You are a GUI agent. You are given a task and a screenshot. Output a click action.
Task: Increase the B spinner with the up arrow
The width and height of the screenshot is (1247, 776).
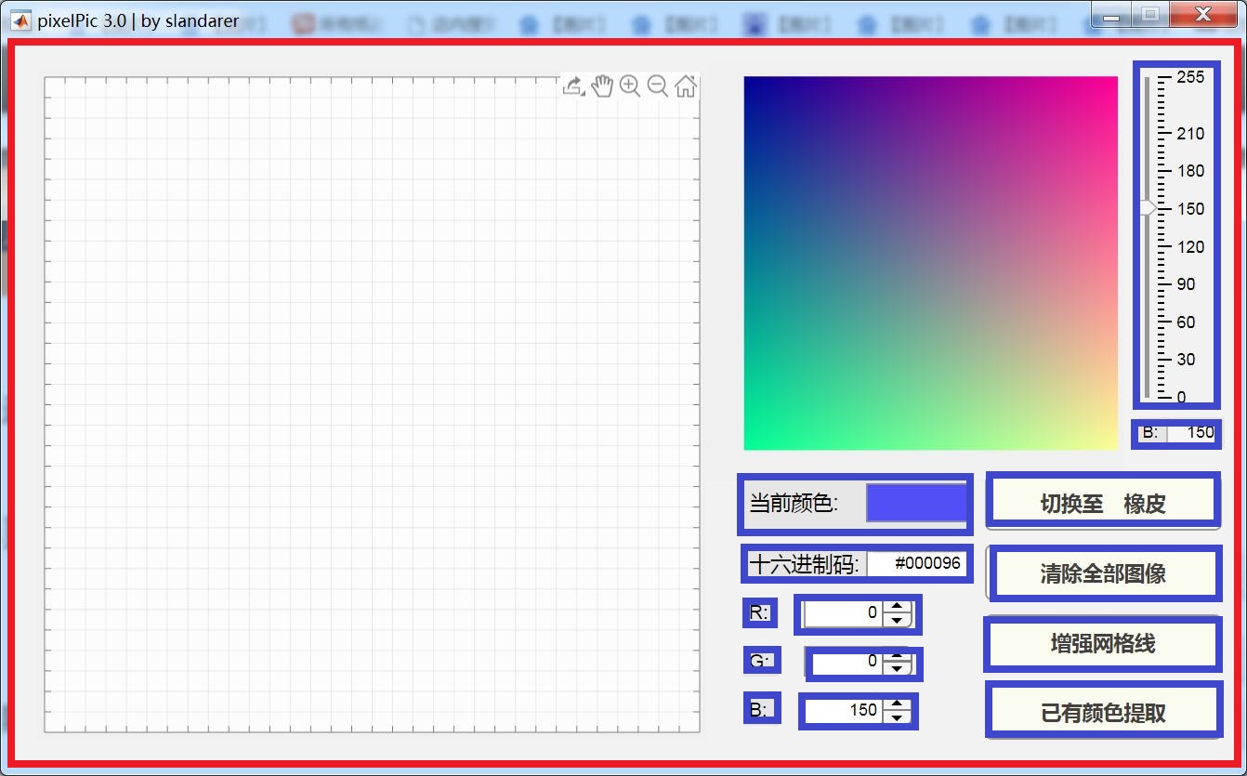click(x=897, y=704)
